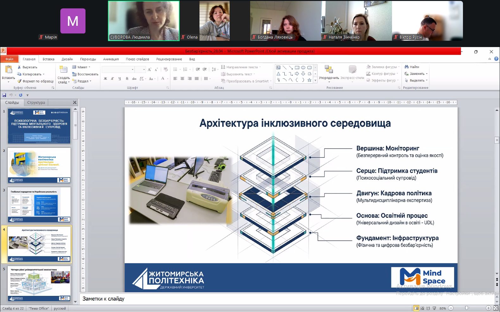Open the Вставка (Insert) ribbon tab
The image size is (500, 312).
point(48,59)
